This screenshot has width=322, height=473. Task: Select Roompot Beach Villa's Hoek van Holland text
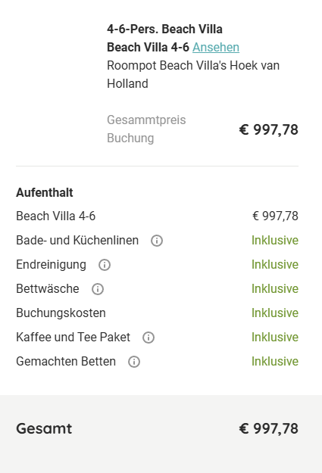coord(193,74)
